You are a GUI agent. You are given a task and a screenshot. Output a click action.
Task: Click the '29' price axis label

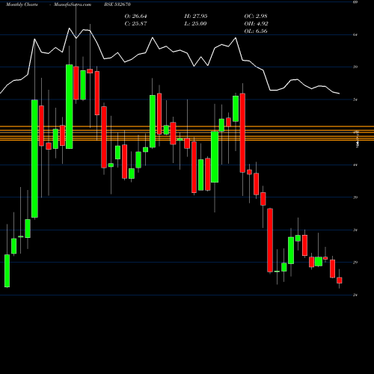tap(355, 263)
